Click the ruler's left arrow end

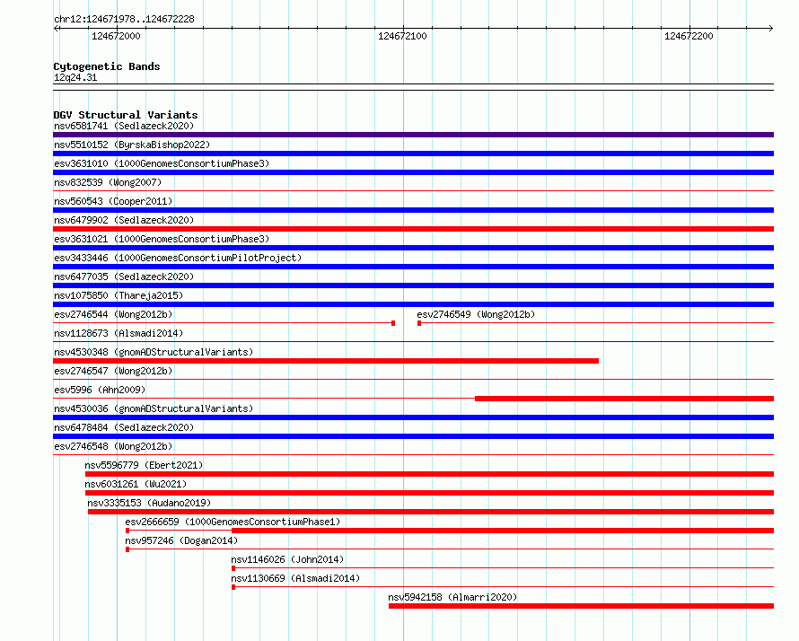[56, 28]
